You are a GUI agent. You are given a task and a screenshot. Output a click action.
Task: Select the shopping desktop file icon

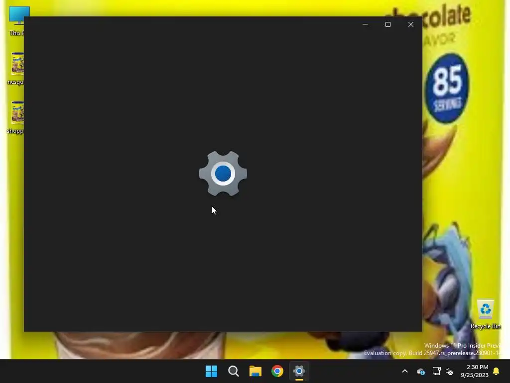15,117
